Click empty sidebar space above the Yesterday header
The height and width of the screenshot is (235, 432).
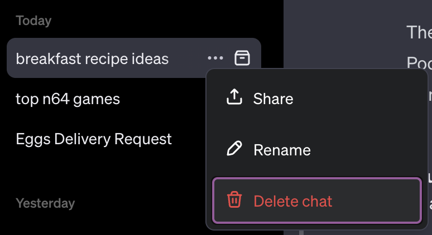[105, 173]
